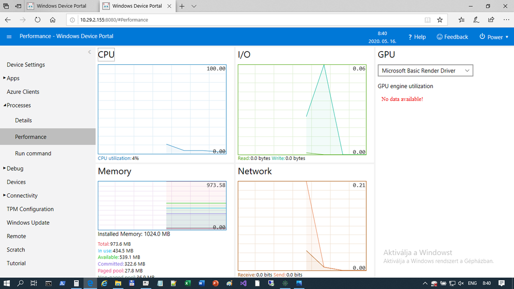Open the Scratch page
Screen dimensions: 514x289
click(x=16, y=250)
